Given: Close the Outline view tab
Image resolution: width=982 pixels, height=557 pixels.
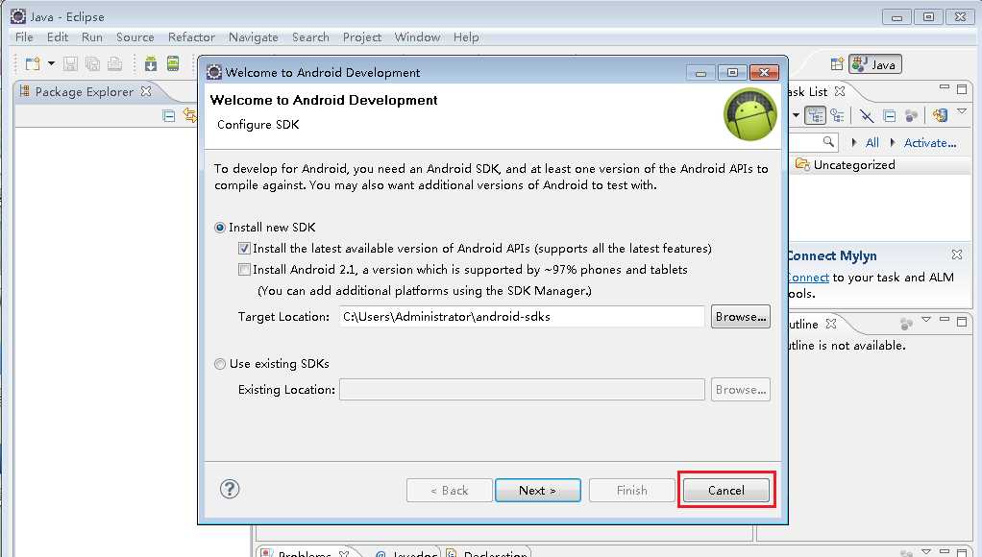Looking at the screenshot, I should point(831,324).
